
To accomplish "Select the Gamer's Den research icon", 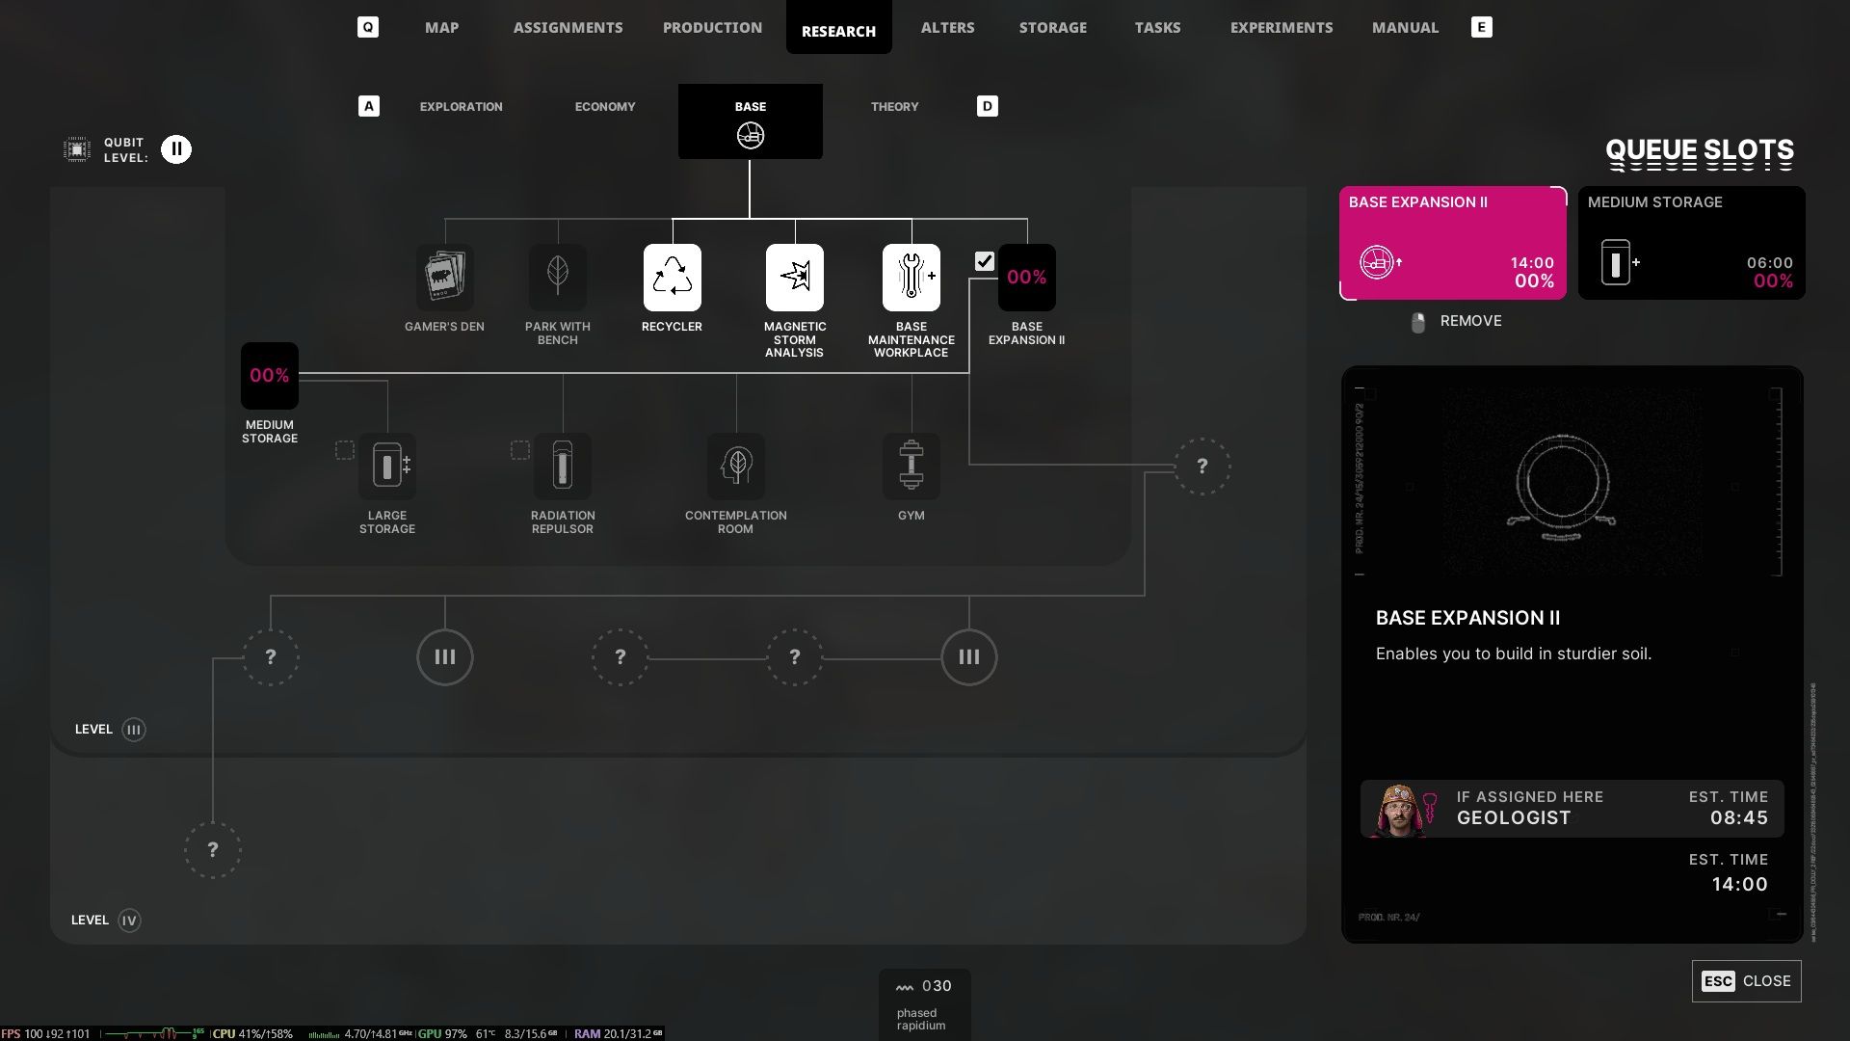I will tap(444, 278).
